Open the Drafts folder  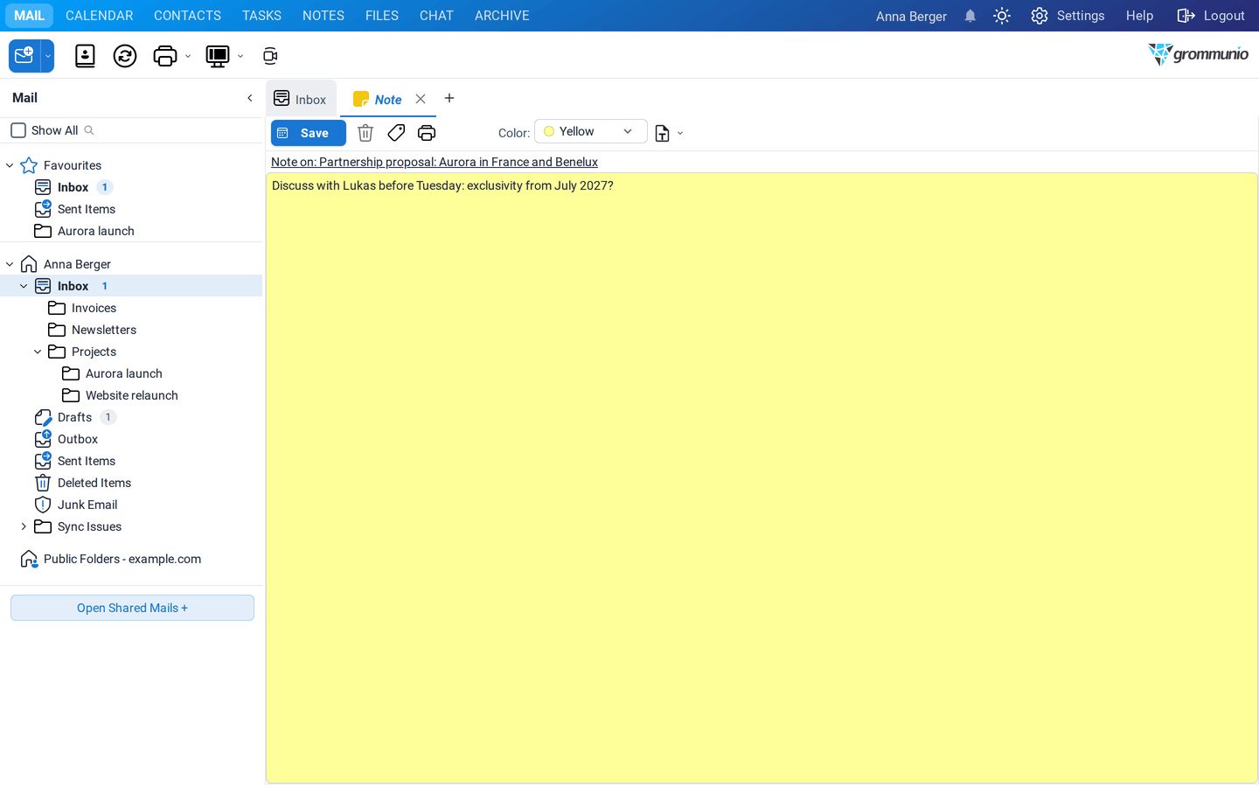(74, 417)
